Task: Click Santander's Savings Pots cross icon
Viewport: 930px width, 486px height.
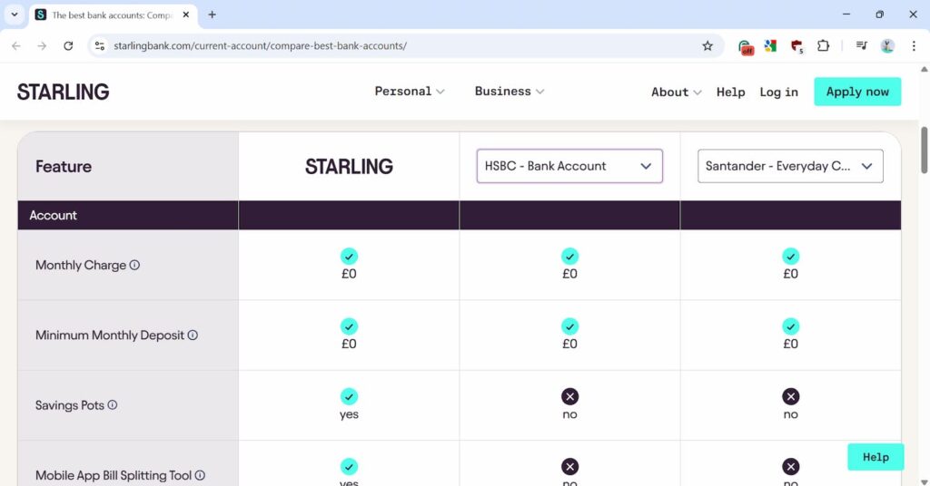Action: 791,396
